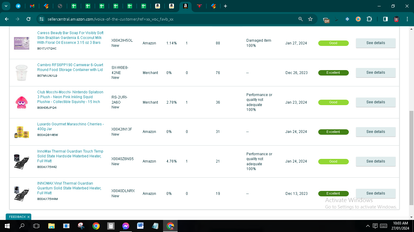414x232 pixels.
Task: Go back to the previous page
Action: click(x=7, y=19)
